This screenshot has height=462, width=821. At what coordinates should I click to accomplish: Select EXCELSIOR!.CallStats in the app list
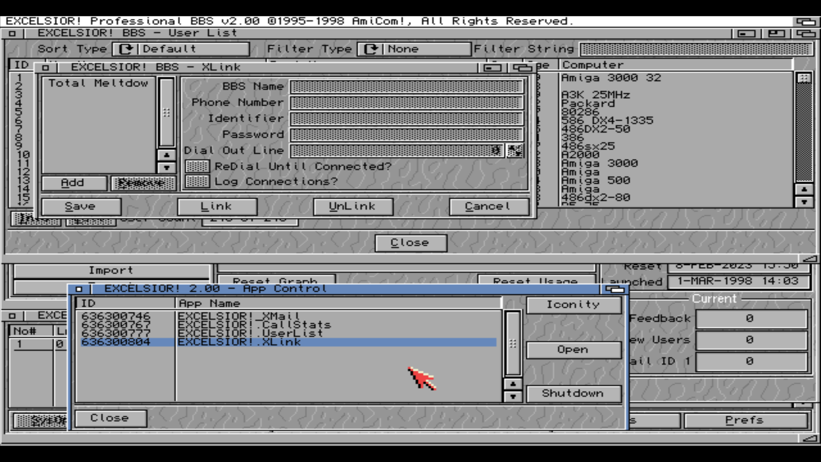coord(254,325)
